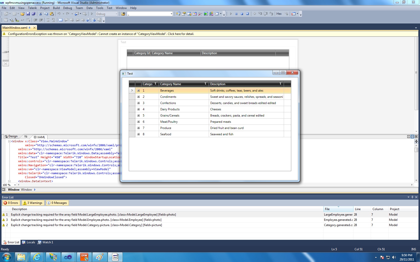This screenshot has width=420, height=262.
Task: Open the Category Name column filter
Action: pos(205,84)
